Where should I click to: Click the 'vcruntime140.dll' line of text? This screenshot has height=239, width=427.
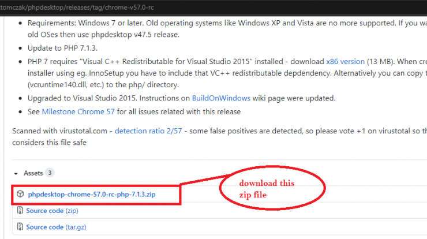click(x=103, y=85)
